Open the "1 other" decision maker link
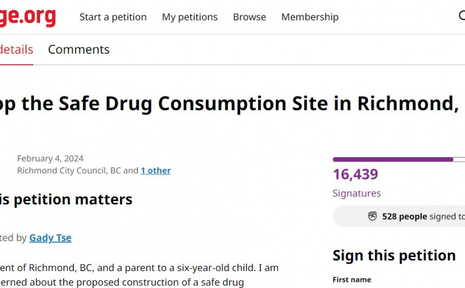 156,171
